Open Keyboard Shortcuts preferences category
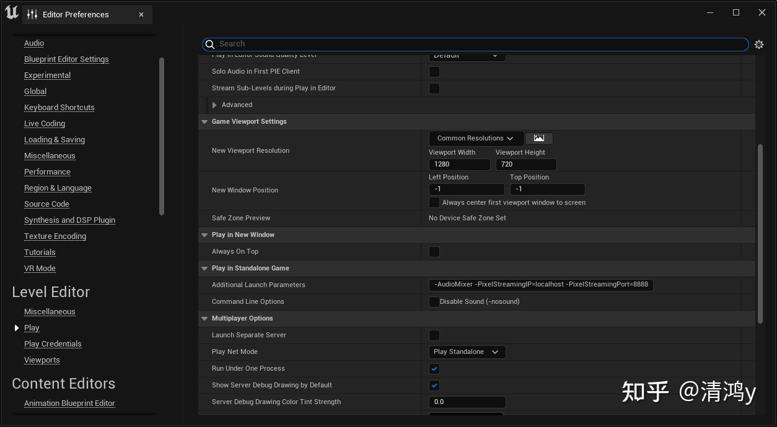This screenshot has width=777, height=427. [59, 108]
